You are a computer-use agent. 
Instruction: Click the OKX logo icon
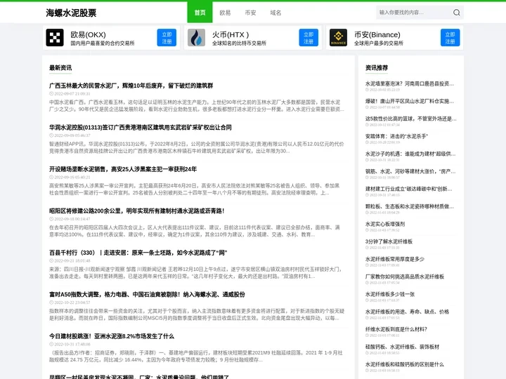pos(55,38)
